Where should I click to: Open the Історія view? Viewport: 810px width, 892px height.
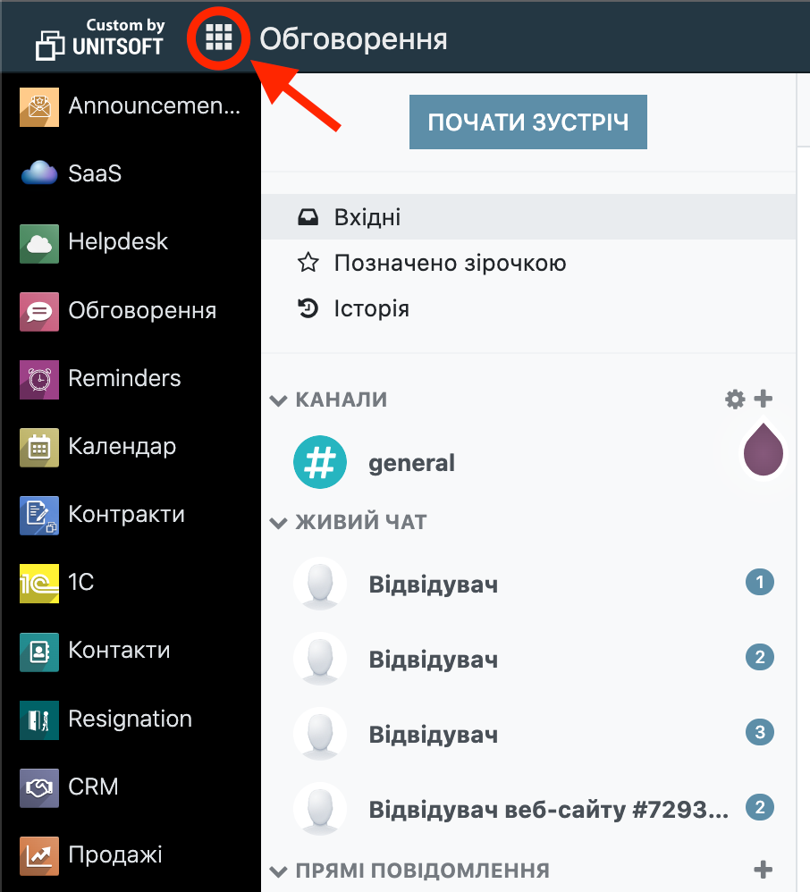pyautogui.click(x=371, y=307)
